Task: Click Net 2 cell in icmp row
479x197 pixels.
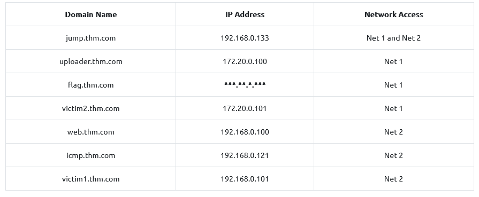Action: (394, 155)
